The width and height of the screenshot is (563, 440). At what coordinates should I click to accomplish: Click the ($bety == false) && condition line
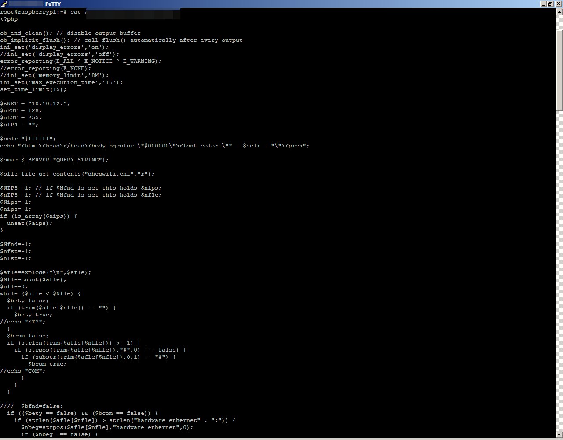[83, 413]
